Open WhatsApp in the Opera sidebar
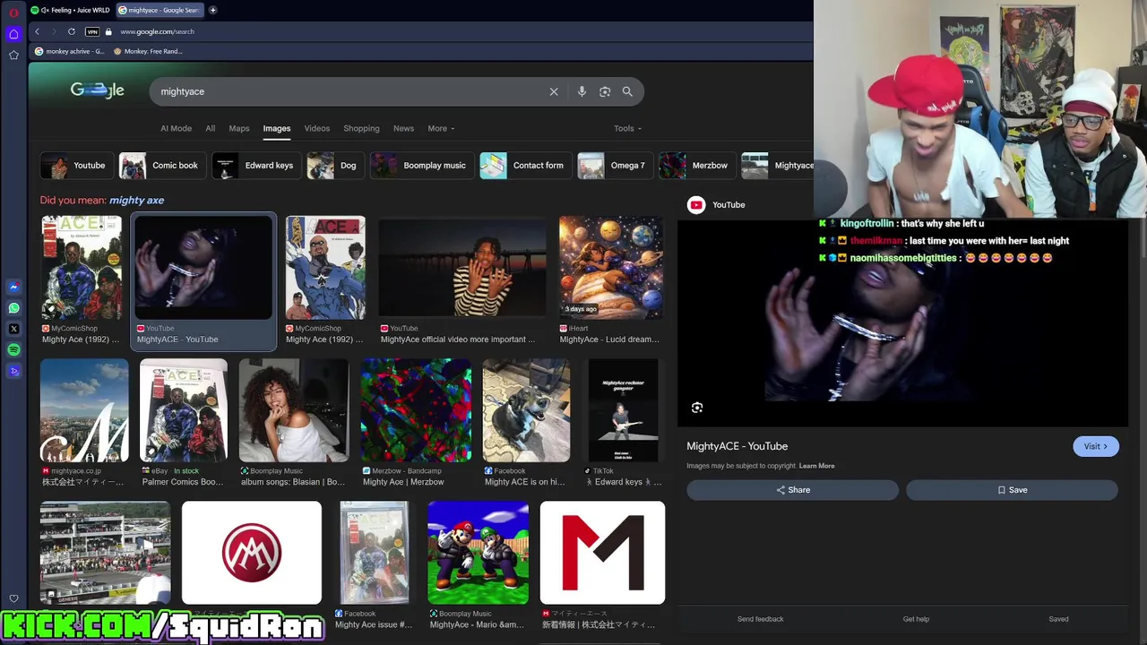This screenshot has width=1147, height=645. (13, 308)
